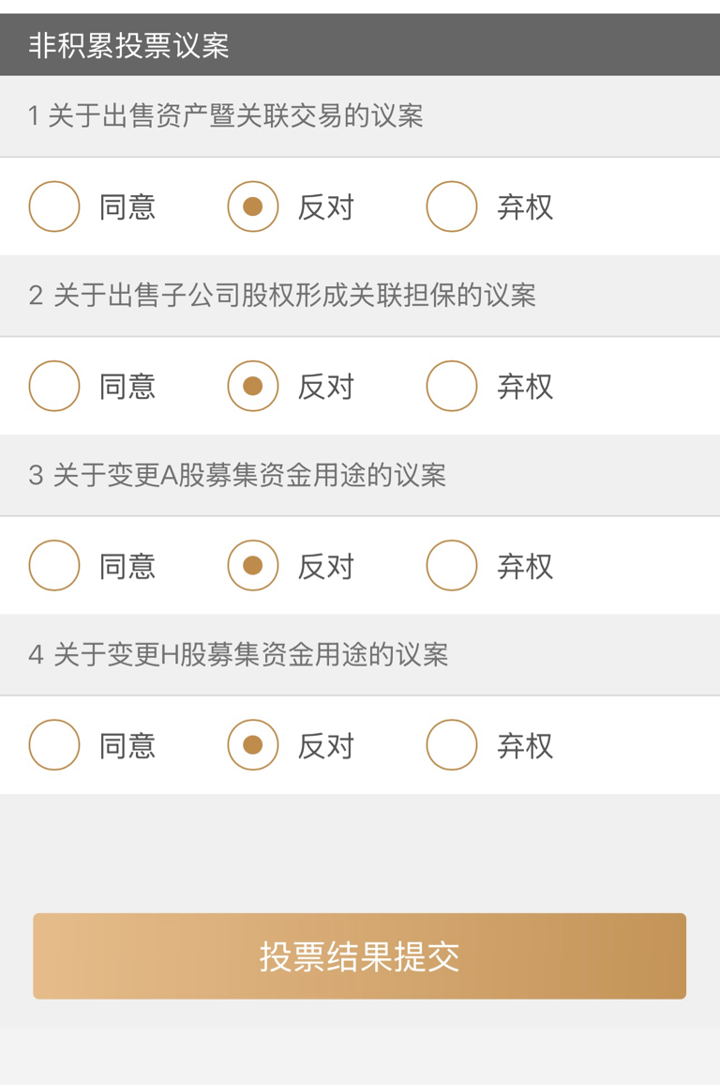The height and width of the screenshot is (1085, 720).
Task: Choose 弃权 for proposal 2 关联担保
Action: 452,386
